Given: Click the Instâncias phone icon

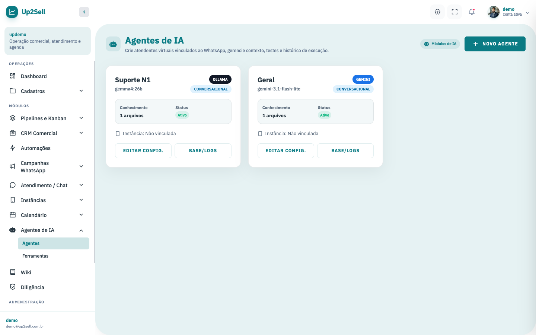Looking at the screenshot, I should (x=13, y=200).
